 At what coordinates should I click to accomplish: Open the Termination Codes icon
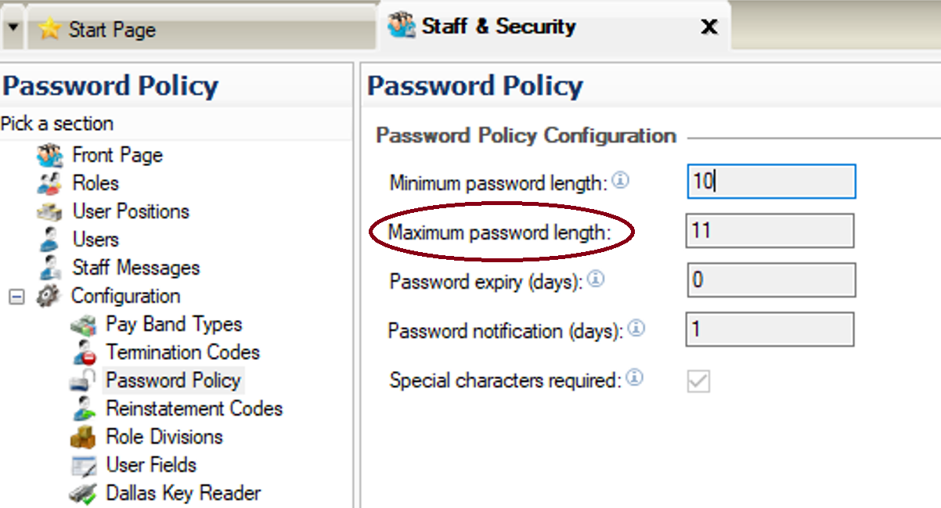[x=84, y=353]
